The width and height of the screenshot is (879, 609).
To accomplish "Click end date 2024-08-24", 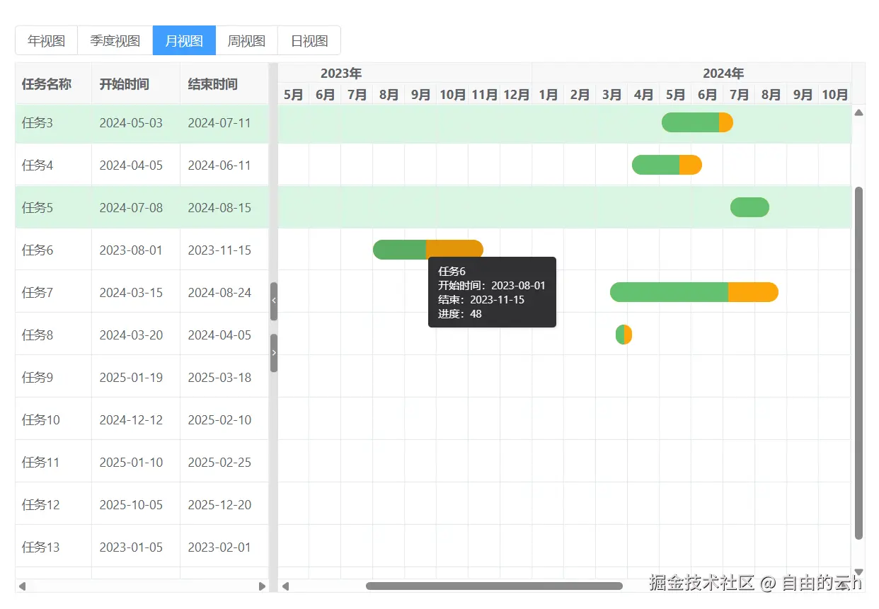I will click(x=219, y=292).
